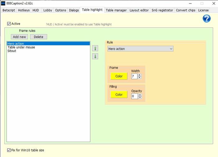Pick the Filling color swatch
Image resolution: width=218 pixels, height=157 pixels.
click(x=119, y=95)
